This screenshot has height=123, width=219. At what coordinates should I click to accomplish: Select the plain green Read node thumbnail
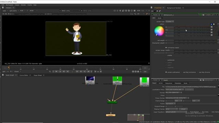pyautogui.click(x=144, y=82)
